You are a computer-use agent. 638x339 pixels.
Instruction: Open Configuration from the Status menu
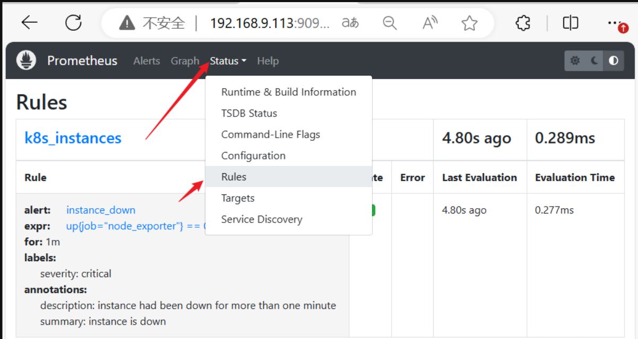tap(289, 155)
